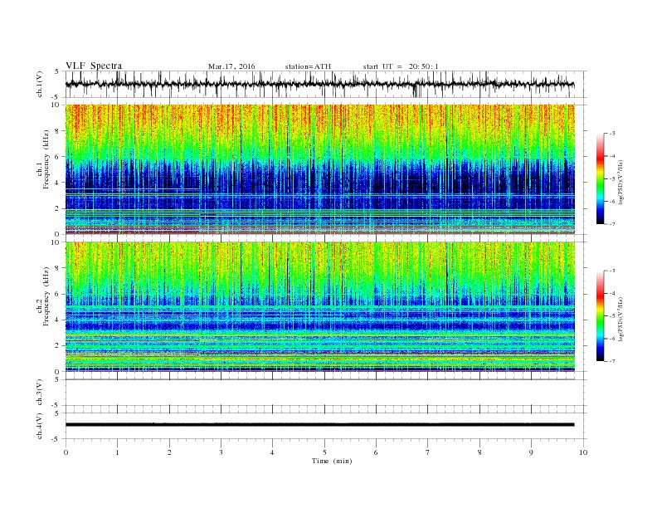Click the "VLF Spectra" plot title
This screenshot has height=508, width=657.
coord(94,66)
